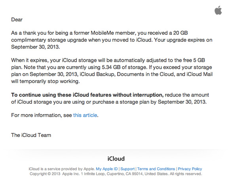Viewport: 228px width, 180px height.
Task: Click the bold iCloud heading in the footer
Action: click(116, 159)
